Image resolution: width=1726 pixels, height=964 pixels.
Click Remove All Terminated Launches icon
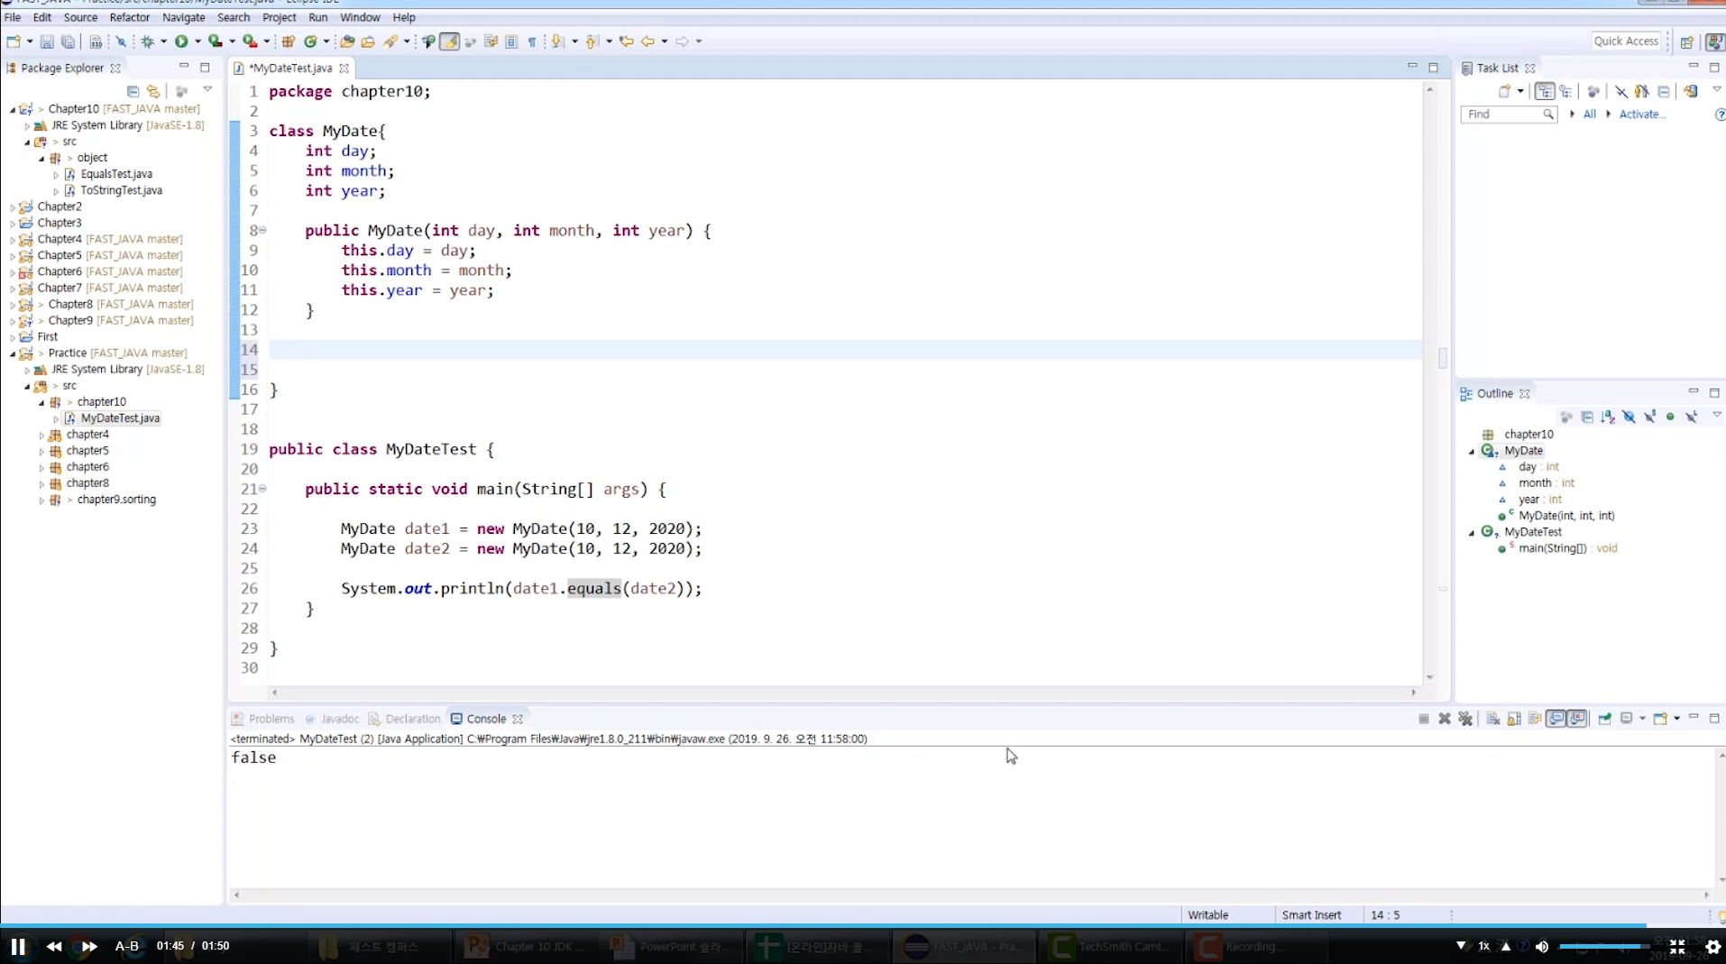tap(1465, 719)
